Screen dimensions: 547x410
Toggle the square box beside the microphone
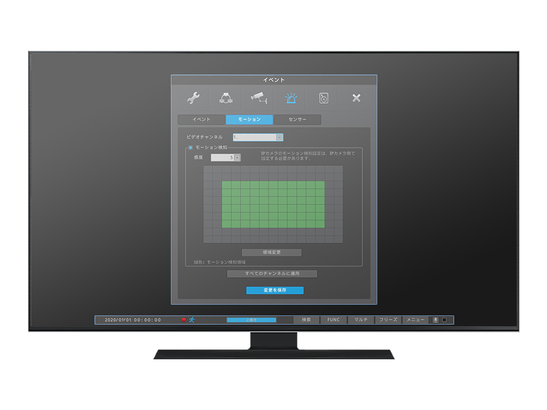click(444, 320)
